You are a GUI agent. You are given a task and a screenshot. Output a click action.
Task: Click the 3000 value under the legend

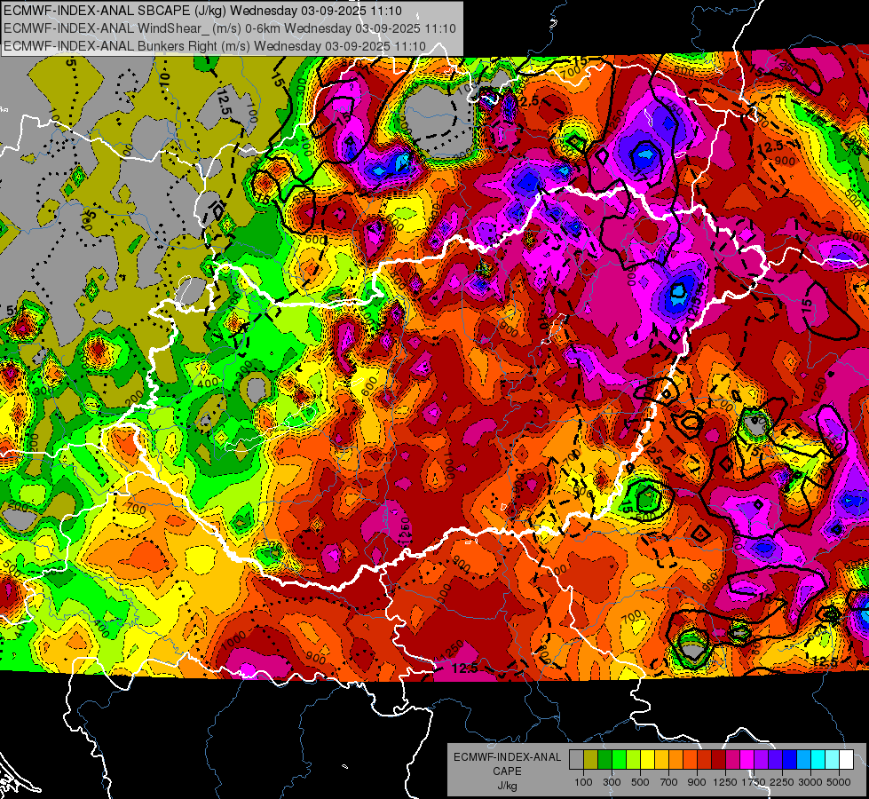(x=810, y=782)
